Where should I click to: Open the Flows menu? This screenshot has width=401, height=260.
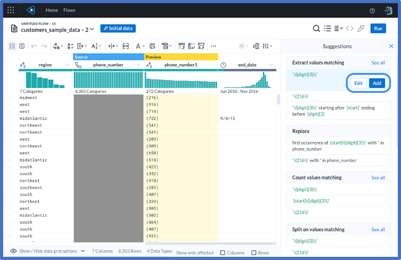coord(69,10)
